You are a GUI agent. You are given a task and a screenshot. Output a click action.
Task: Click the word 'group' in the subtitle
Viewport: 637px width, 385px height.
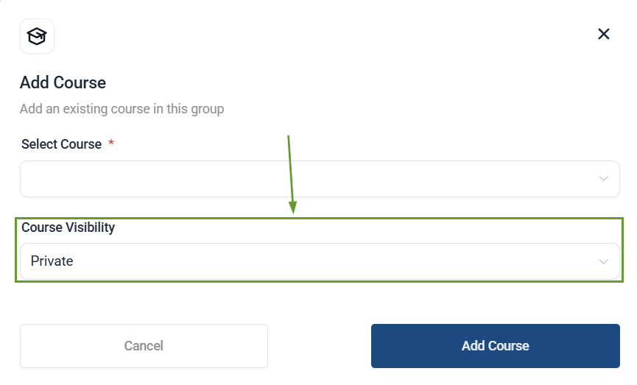coord(206,109)
